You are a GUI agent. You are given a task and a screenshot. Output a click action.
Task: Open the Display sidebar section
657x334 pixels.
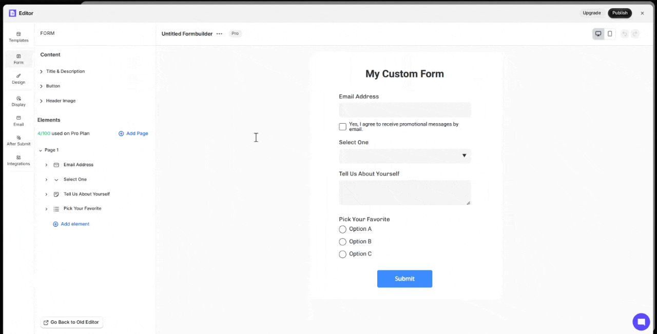click(18, 101)
